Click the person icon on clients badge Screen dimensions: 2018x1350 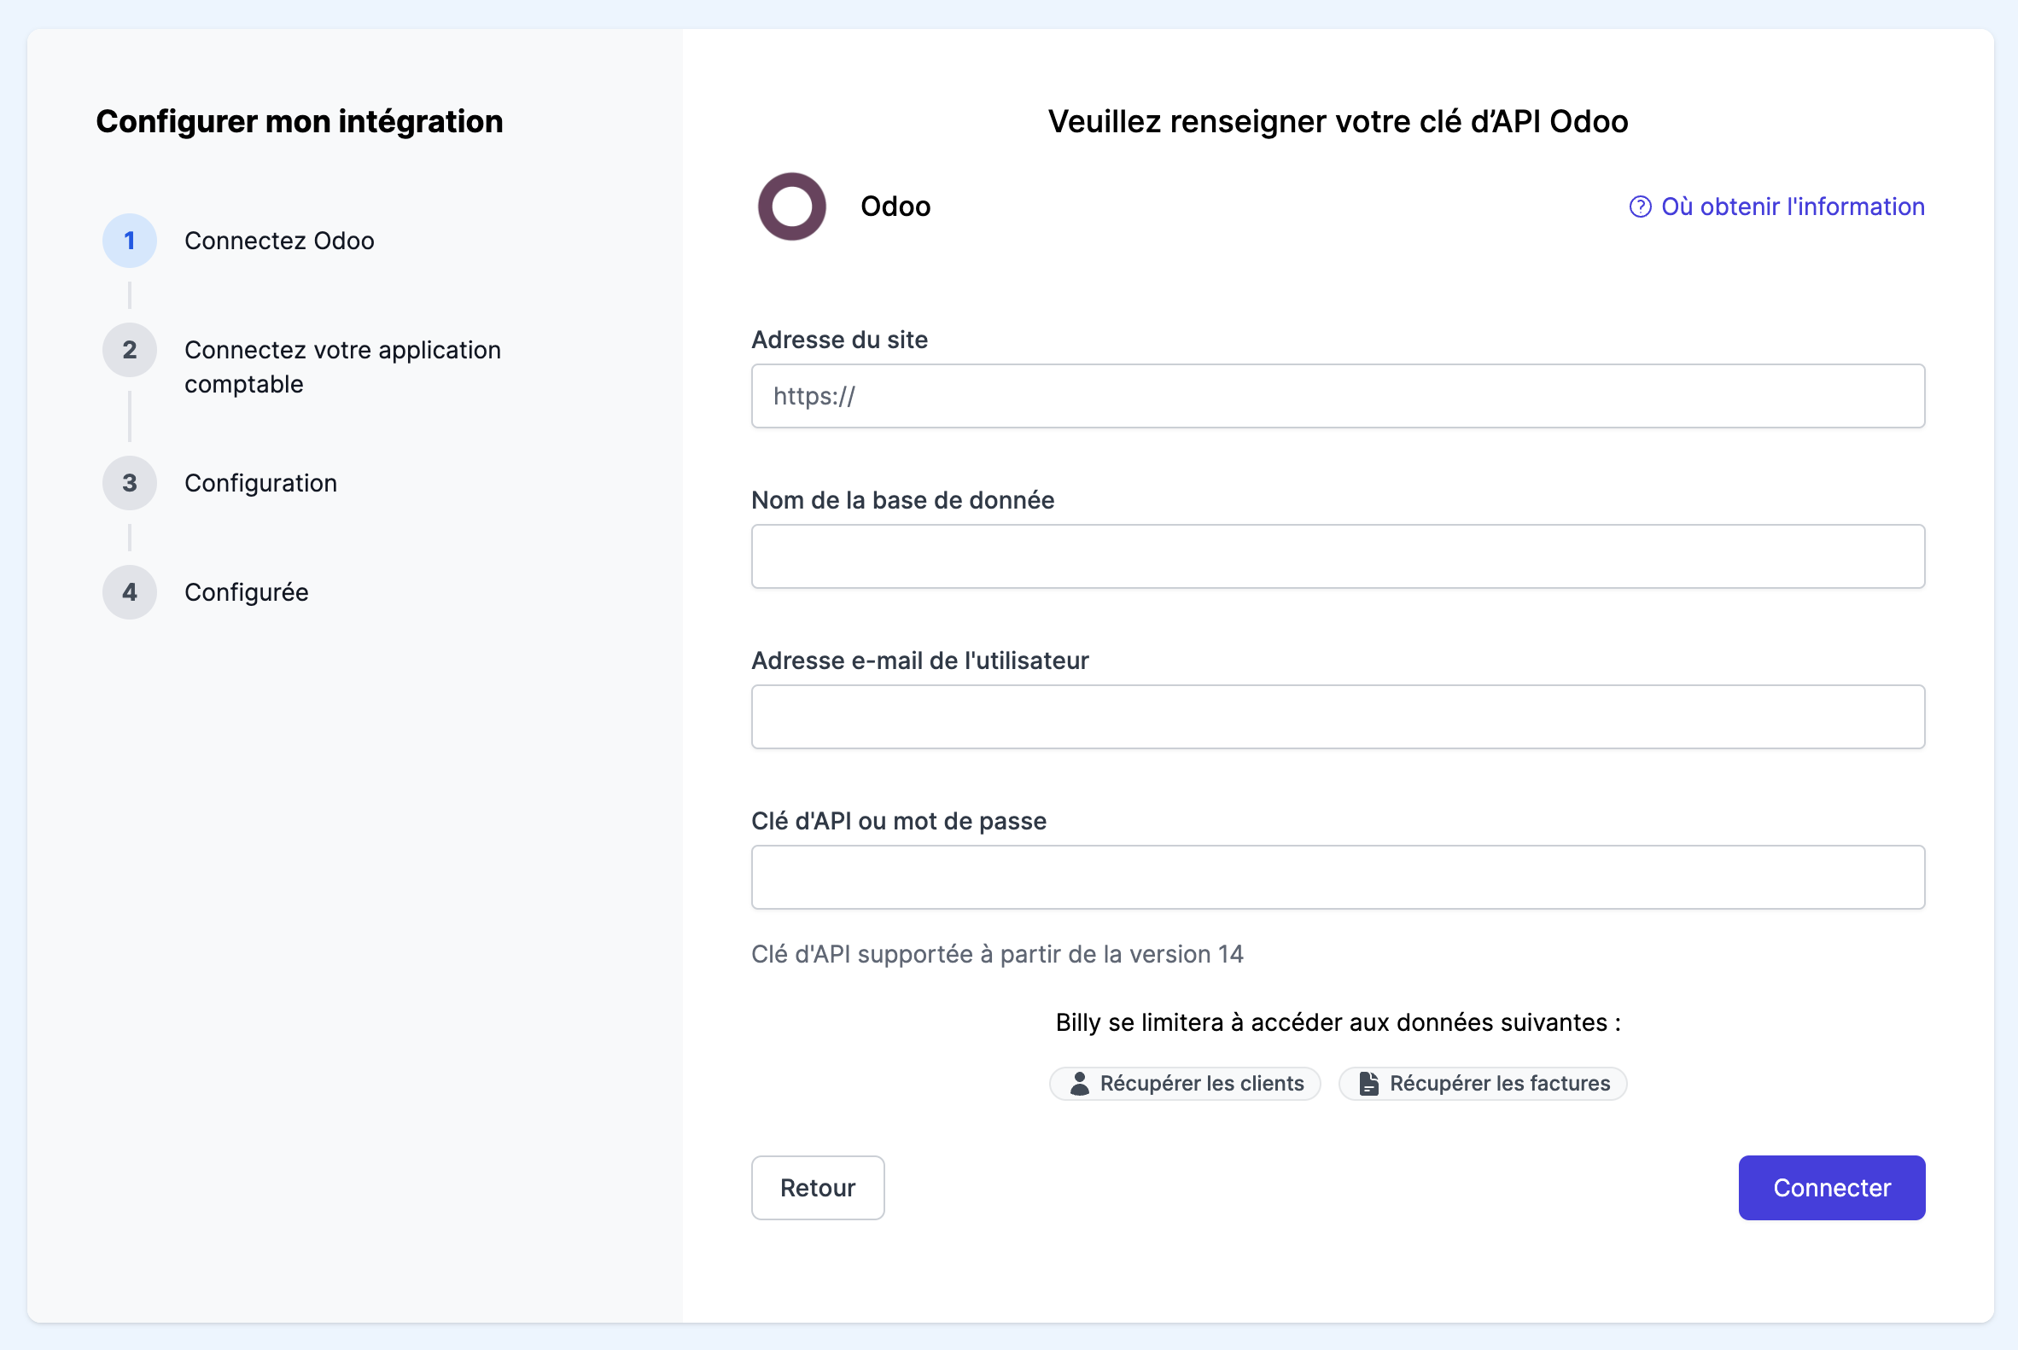click(x=1079, y=1083)
